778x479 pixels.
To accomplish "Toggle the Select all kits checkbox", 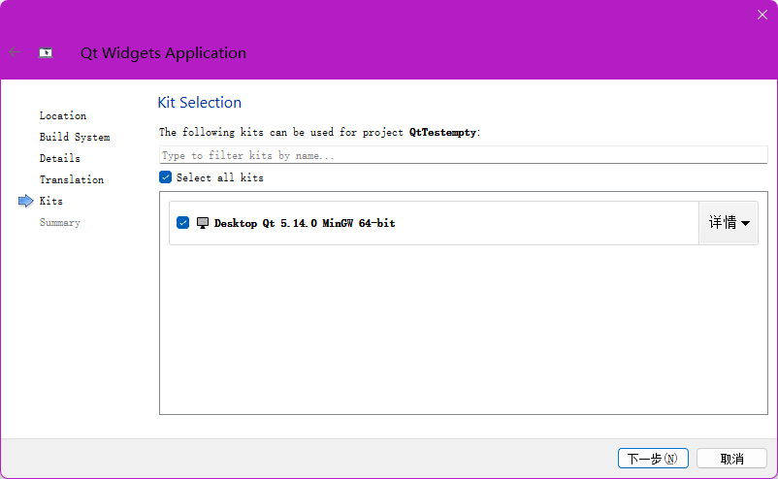I will pos(166,177).
